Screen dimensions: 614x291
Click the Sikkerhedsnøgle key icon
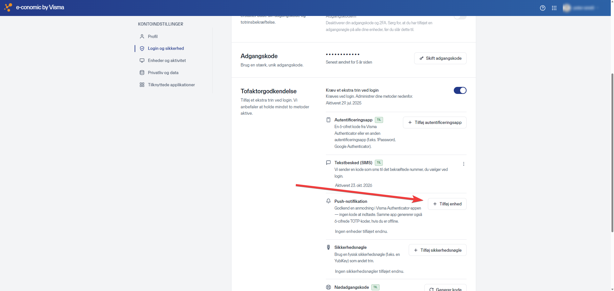328,247
